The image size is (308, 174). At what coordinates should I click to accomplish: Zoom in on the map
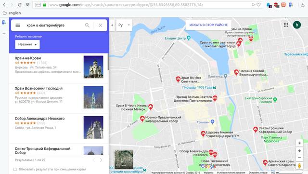click(x=299, y=151)
